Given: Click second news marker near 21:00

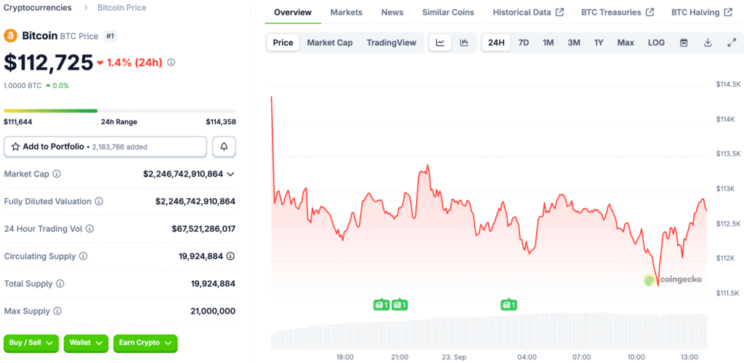Looking at the screenshot, I should (400, 305).
